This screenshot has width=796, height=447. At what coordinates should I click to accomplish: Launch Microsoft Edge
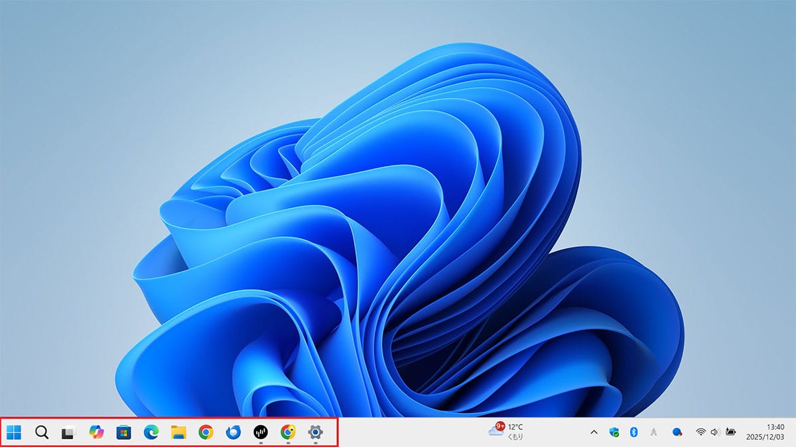150,432
